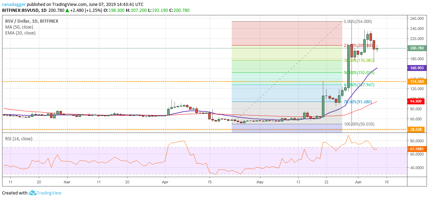The width and height of the screenshot is (429, 199).
Task: Click the Fibonacci label 0.00%(254.000)
Action: (358, 22)
